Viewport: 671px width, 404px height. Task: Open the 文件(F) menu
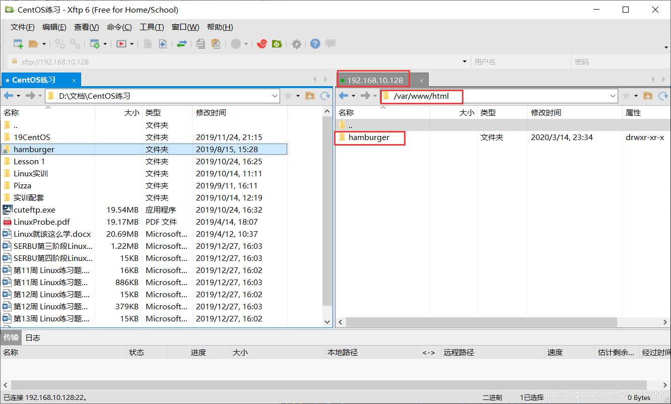click(x=23, y=27)
